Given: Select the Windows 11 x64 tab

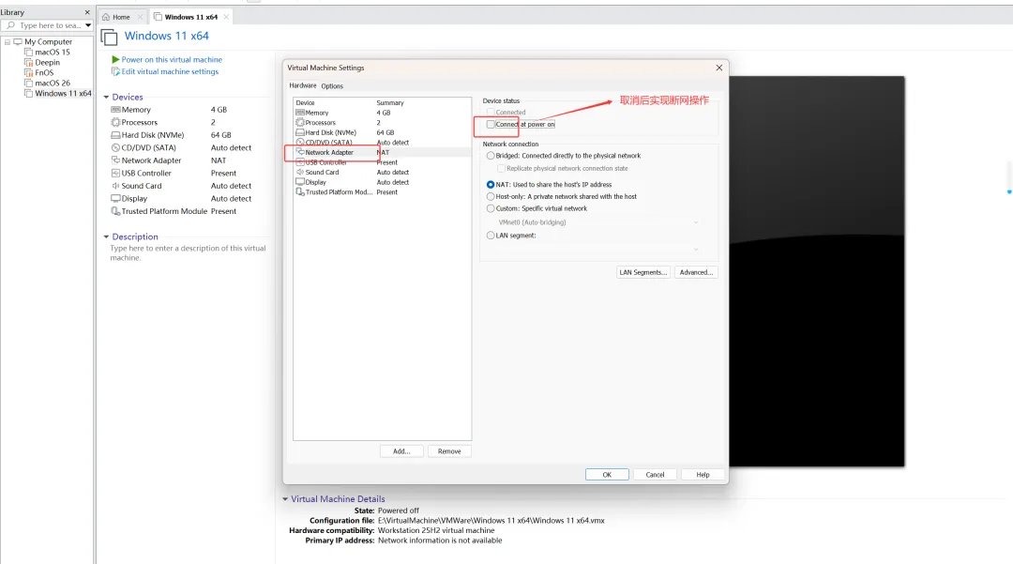Looking at the screenshot, I should [190, 17].
